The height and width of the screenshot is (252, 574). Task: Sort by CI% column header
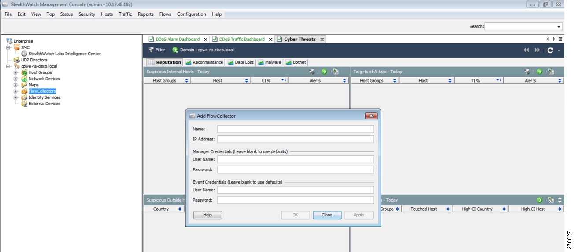pyautogui.click(x=269, y=81)
